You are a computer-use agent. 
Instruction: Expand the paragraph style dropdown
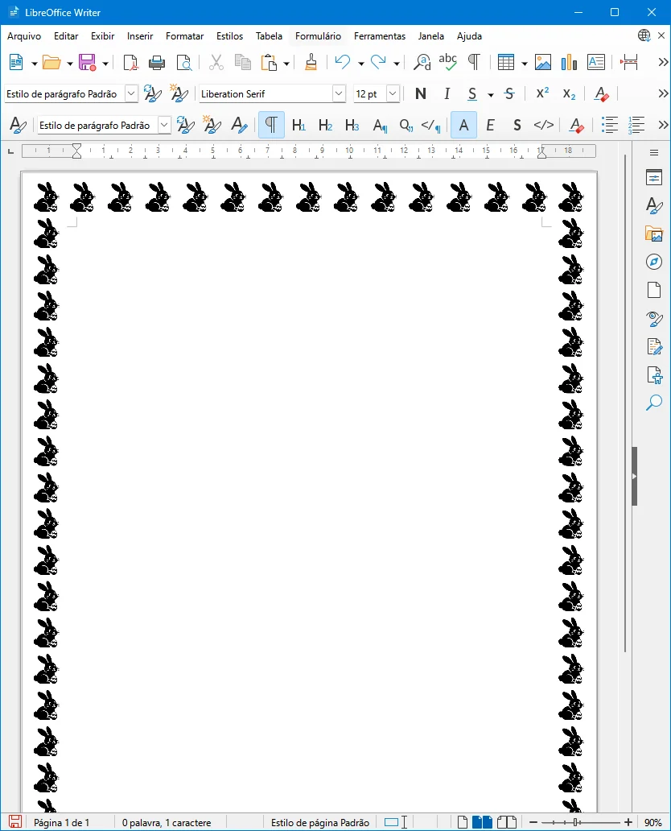(131, 94)
